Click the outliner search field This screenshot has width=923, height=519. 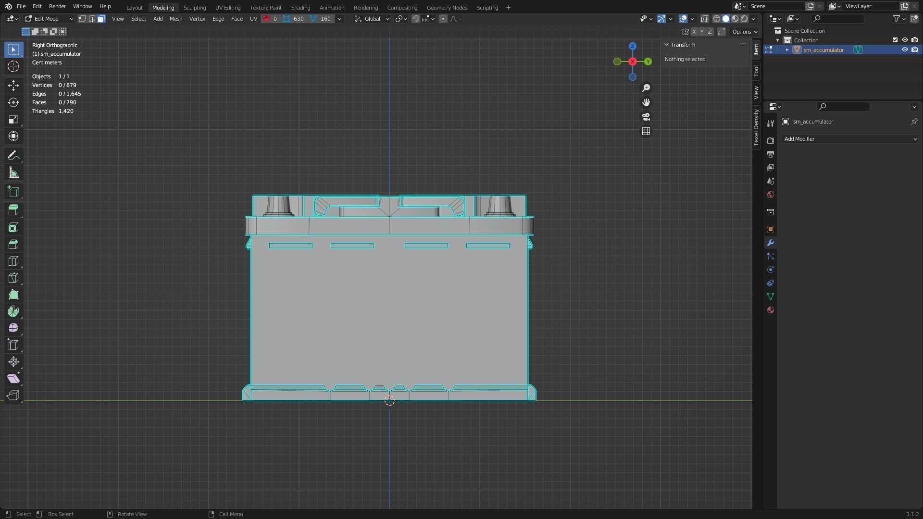click(x=837, y=19)
